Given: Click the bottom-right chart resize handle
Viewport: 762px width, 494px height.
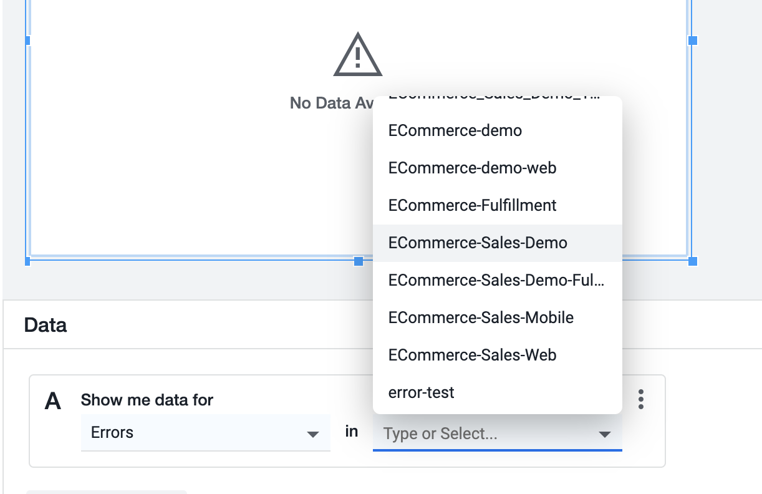Looking at the screenshot, I should 693,261.
